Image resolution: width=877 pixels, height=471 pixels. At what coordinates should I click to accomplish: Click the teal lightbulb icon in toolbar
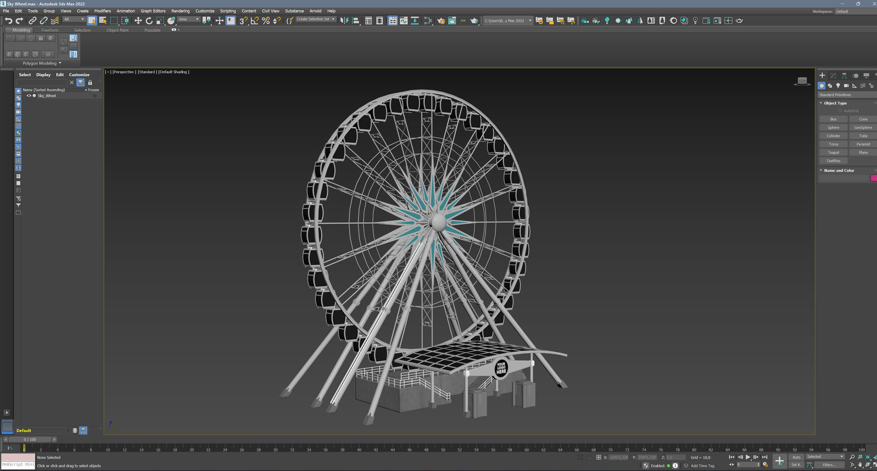pyautogui.click(x=607, y=21)
